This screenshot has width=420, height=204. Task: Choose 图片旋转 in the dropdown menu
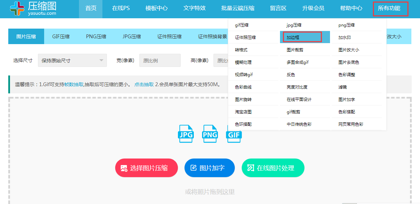click(x=243, y=100)
